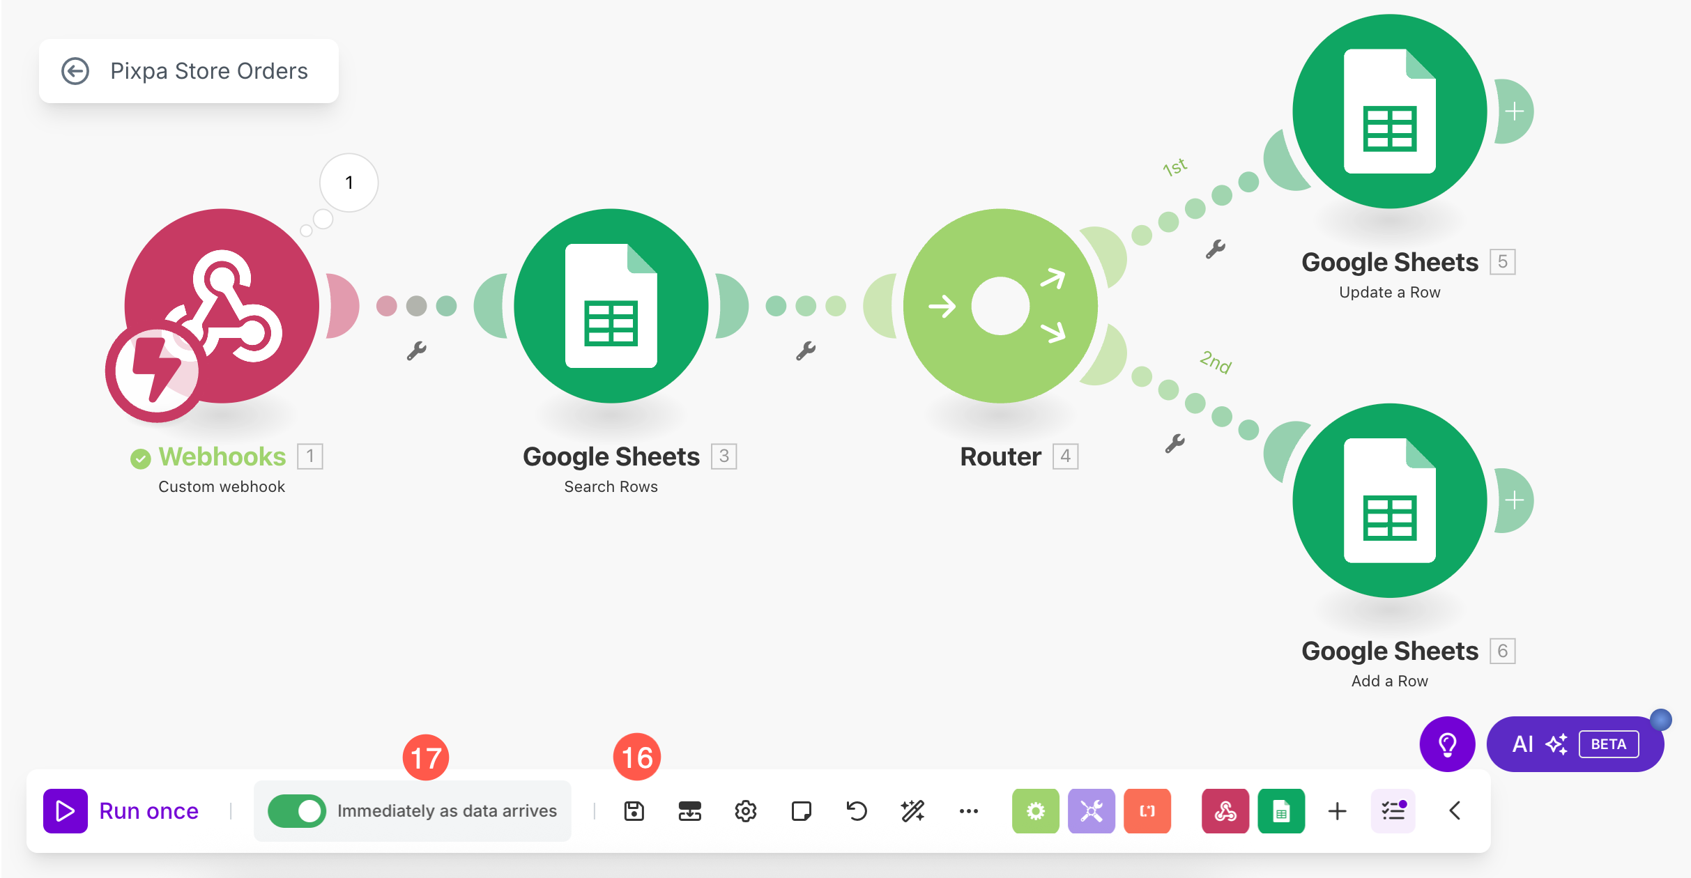Click the 1st route label
Screen dimensions: 1691x878
[1175, 167]
